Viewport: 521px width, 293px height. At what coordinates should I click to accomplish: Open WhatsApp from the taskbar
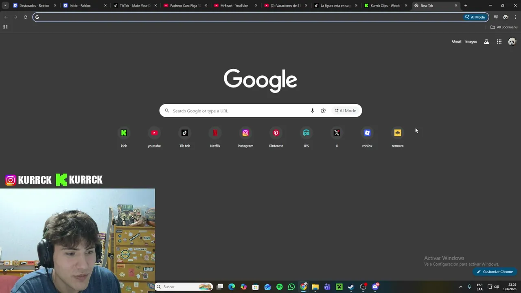(291, 287)
